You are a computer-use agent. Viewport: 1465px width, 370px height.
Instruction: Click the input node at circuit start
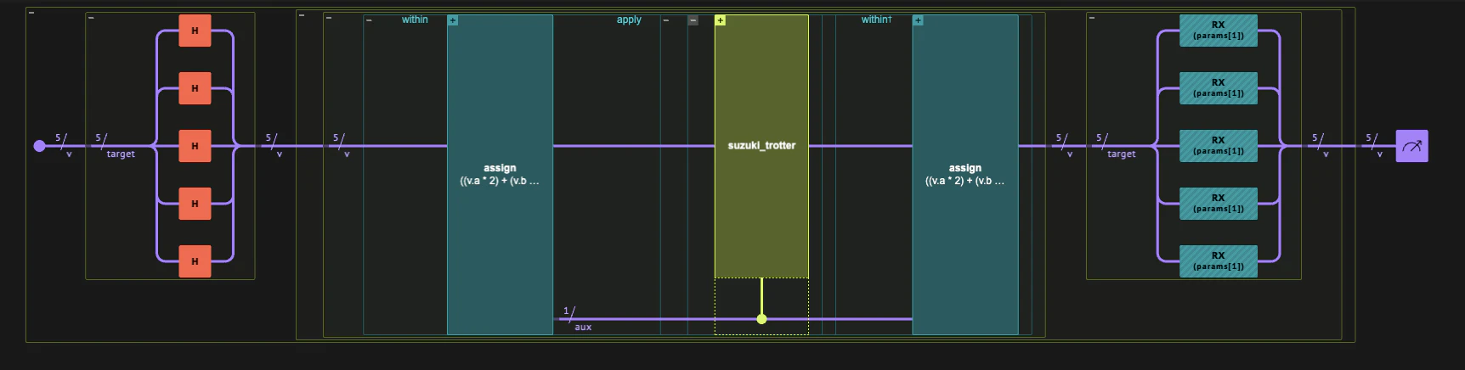coord(39,146)
